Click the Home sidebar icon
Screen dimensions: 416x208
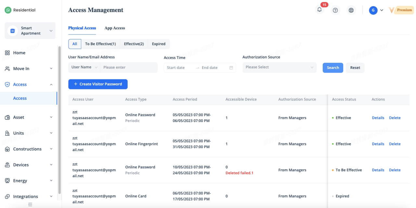[x=7, y=53]
